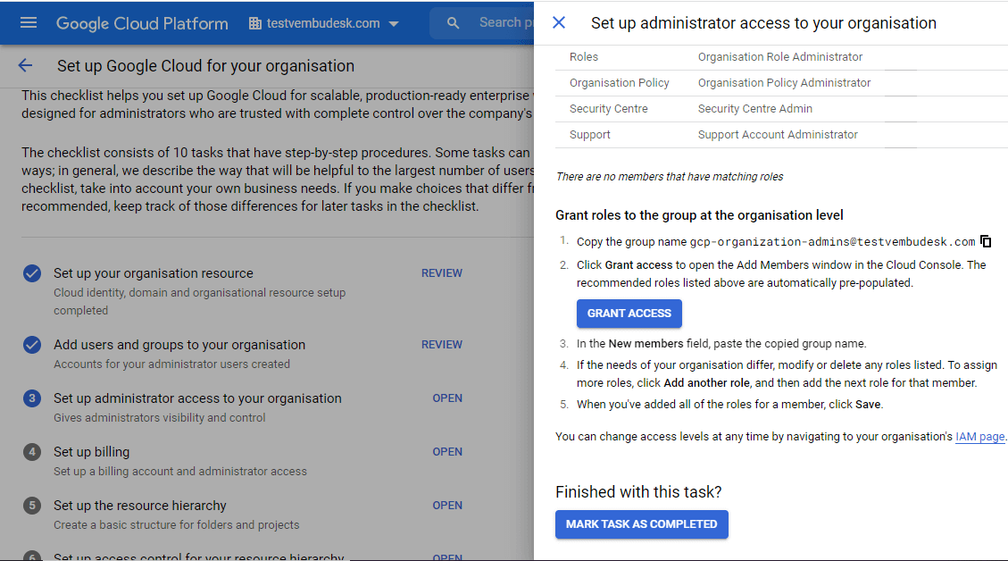Open the testvembudesk.com project selector dropdown
The height and width of the screenshot is (561, 1008).
click(x=324, y=24)
